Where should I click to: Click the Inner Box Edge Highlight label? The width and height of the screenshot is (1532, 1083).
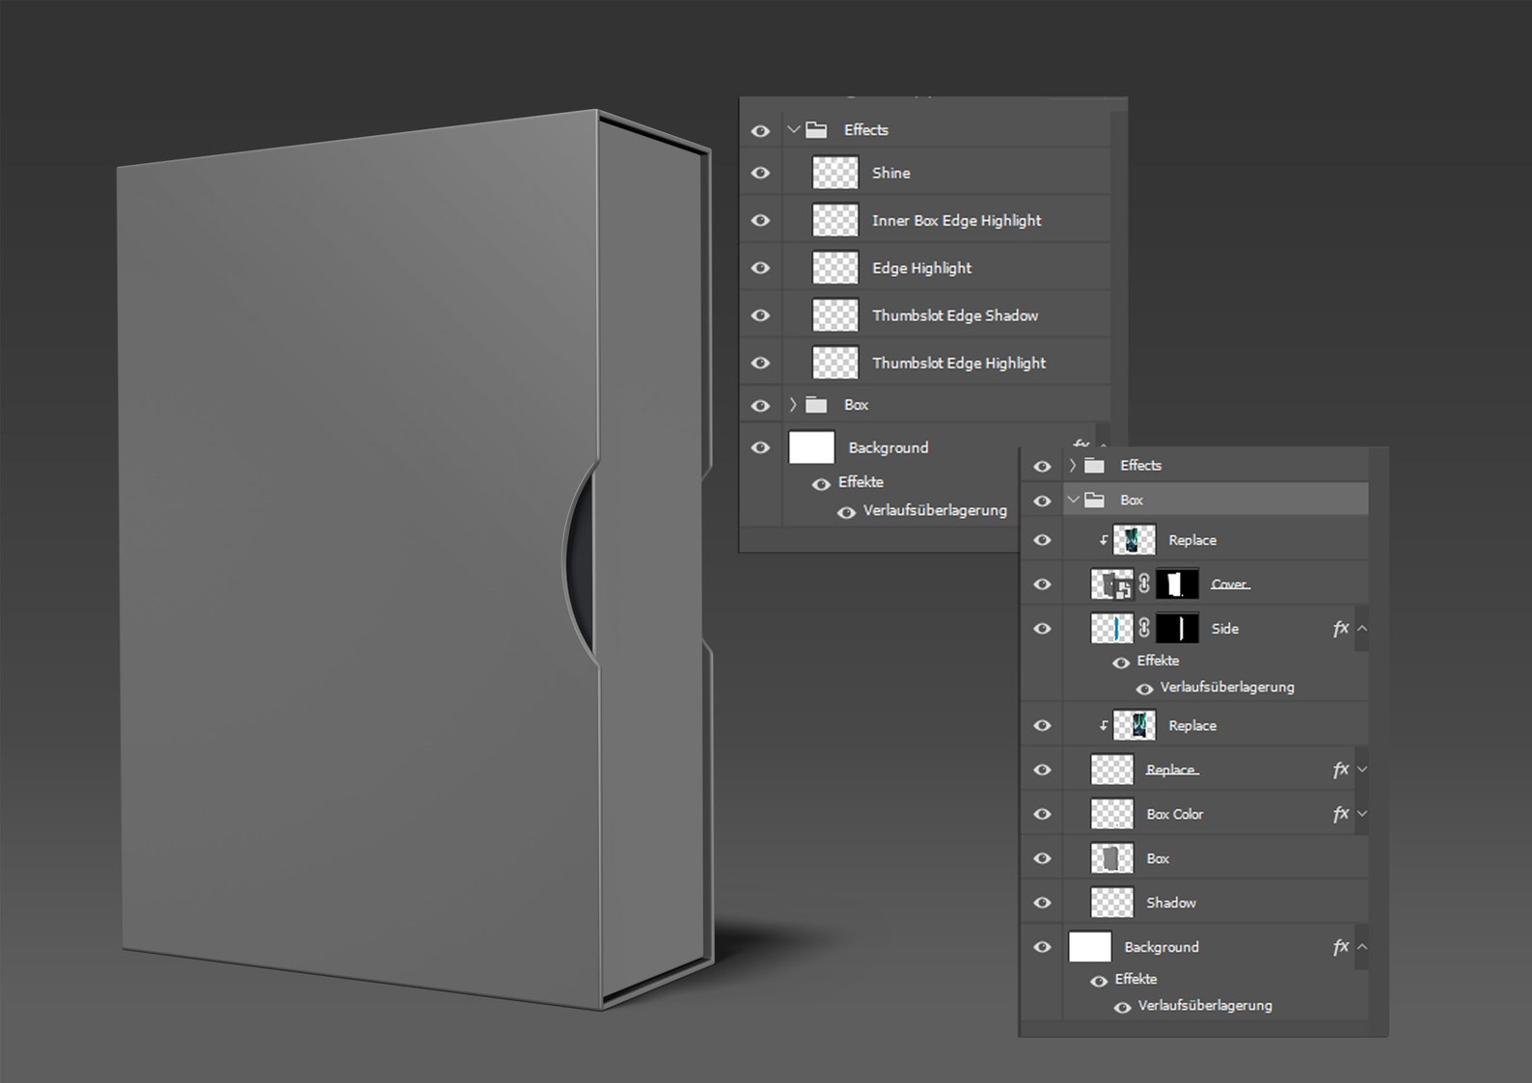957,220
